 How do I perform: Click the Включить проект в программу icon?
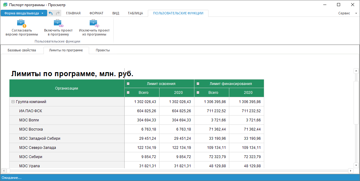pyautogui.click(x=58, y=23)
